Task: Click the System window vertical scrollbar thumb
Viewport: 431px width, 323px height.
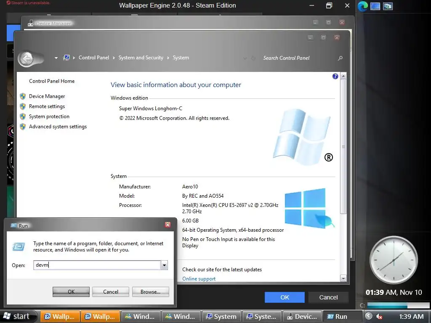Action: (x=343, y=146)
